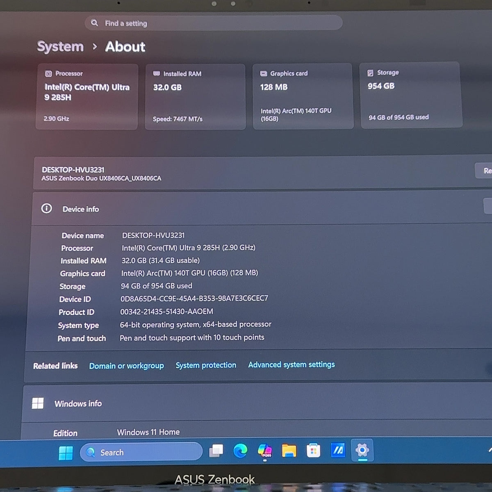Select the Installed RAM summary card
This screenshot has height=492, width=492.
click(x=196, y=97)
